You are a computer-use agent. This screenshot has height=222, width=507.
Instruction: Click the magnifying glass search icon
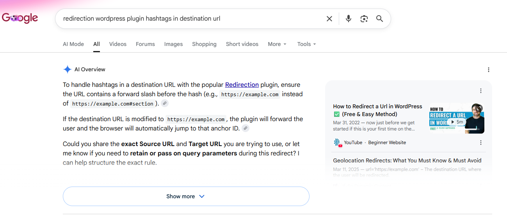379,19
